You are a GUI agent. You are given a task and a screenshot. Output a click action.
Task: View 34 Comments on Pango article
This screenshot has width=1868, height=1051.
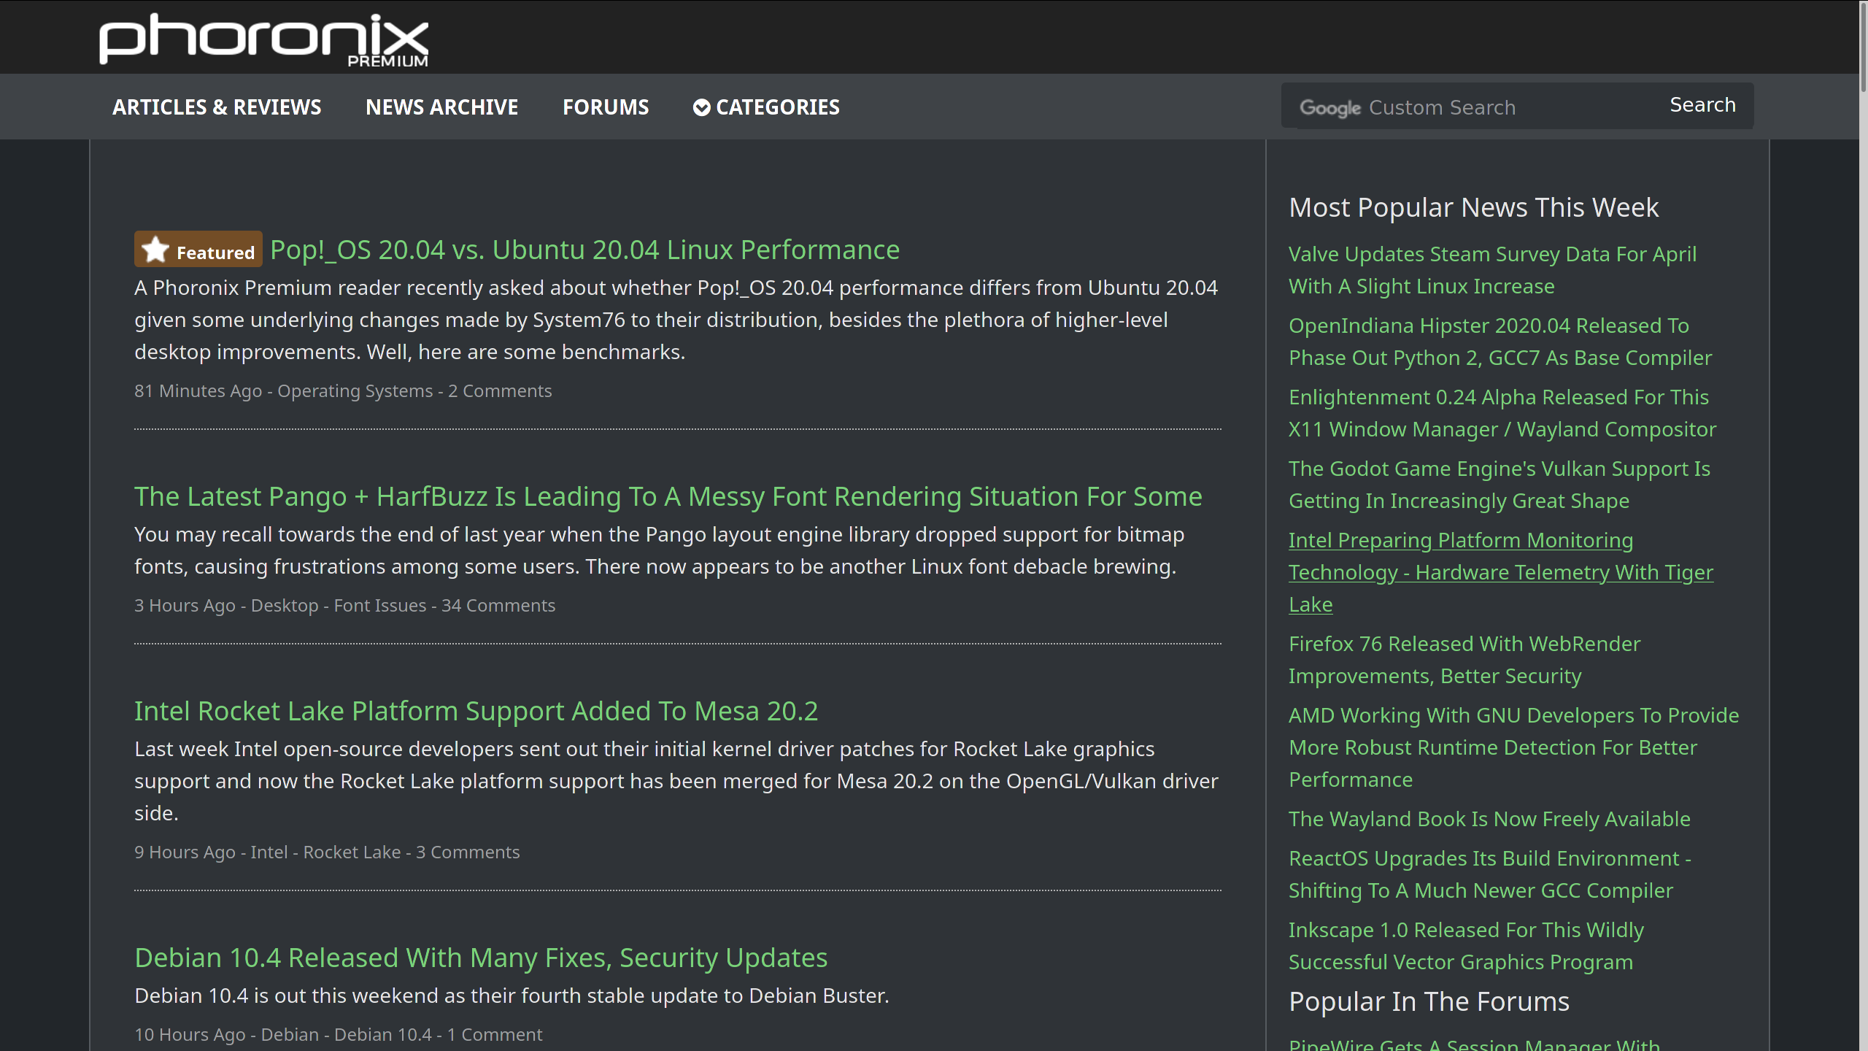498,606
